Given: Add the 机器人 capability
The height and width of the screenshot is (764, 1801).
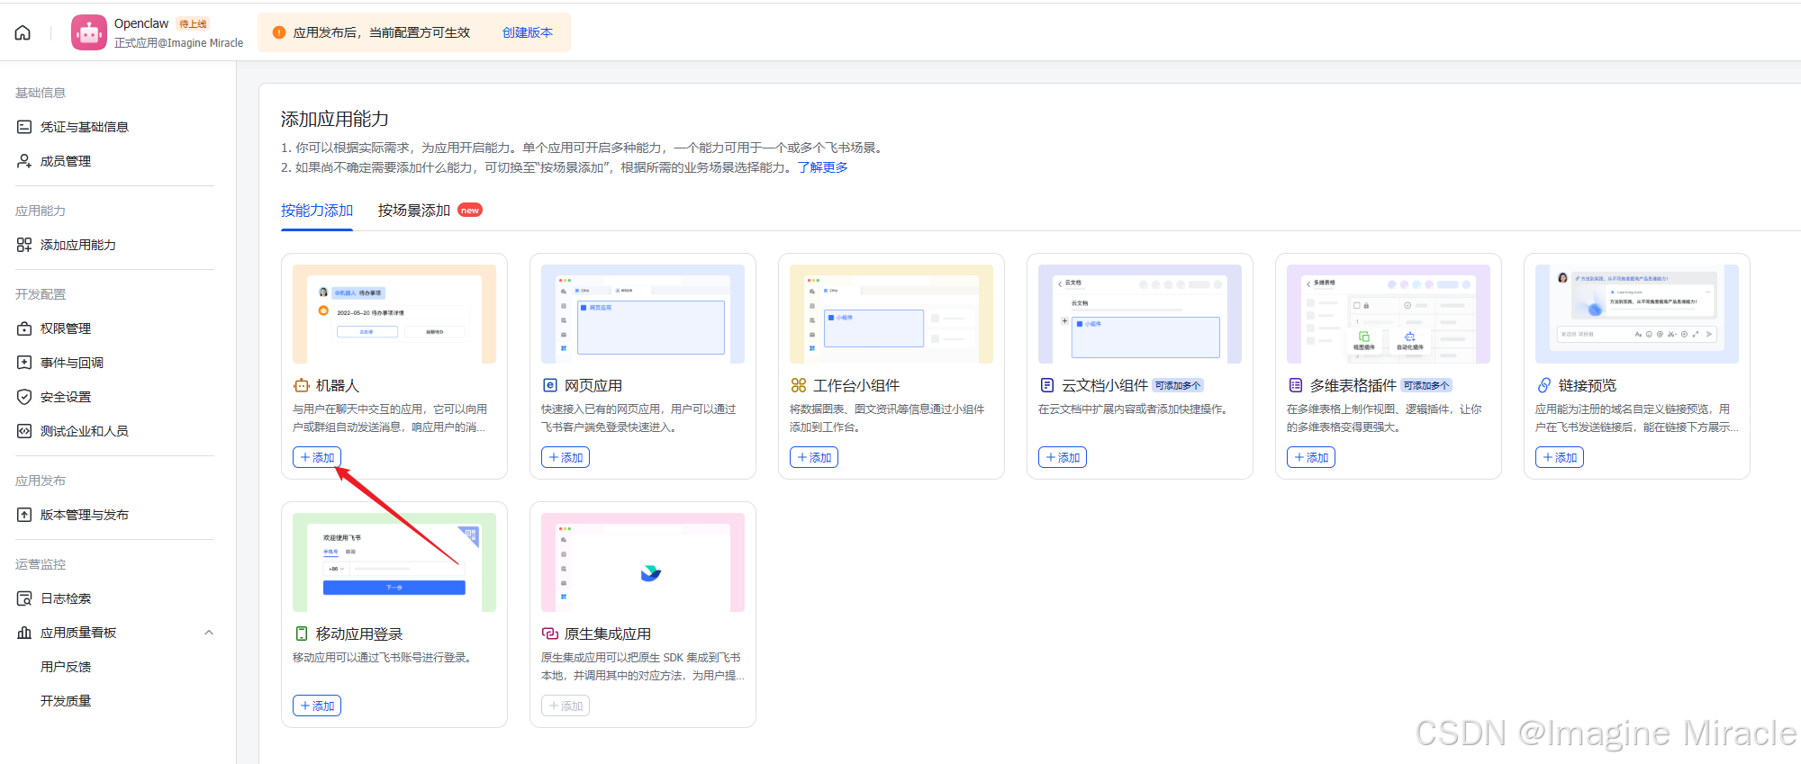Looking at the screenshot, I should [317, 457].
